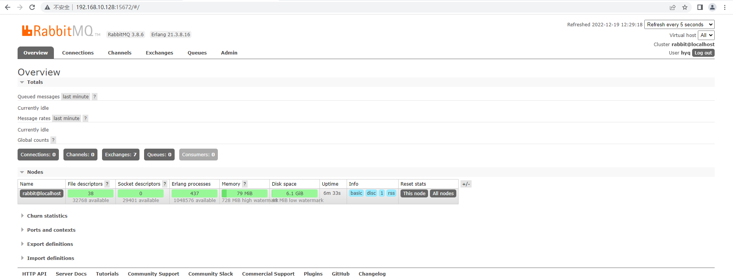Expand Import definitions section
This screenshot has width=733, height=279.
pyautogui.click(x=50, y=258)
